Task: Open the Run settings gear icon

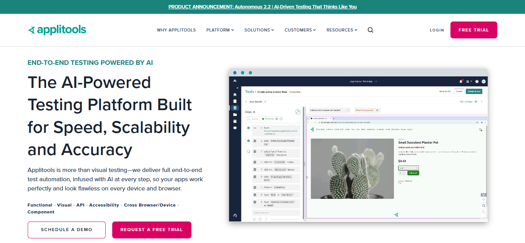Action: click(476, 101)
